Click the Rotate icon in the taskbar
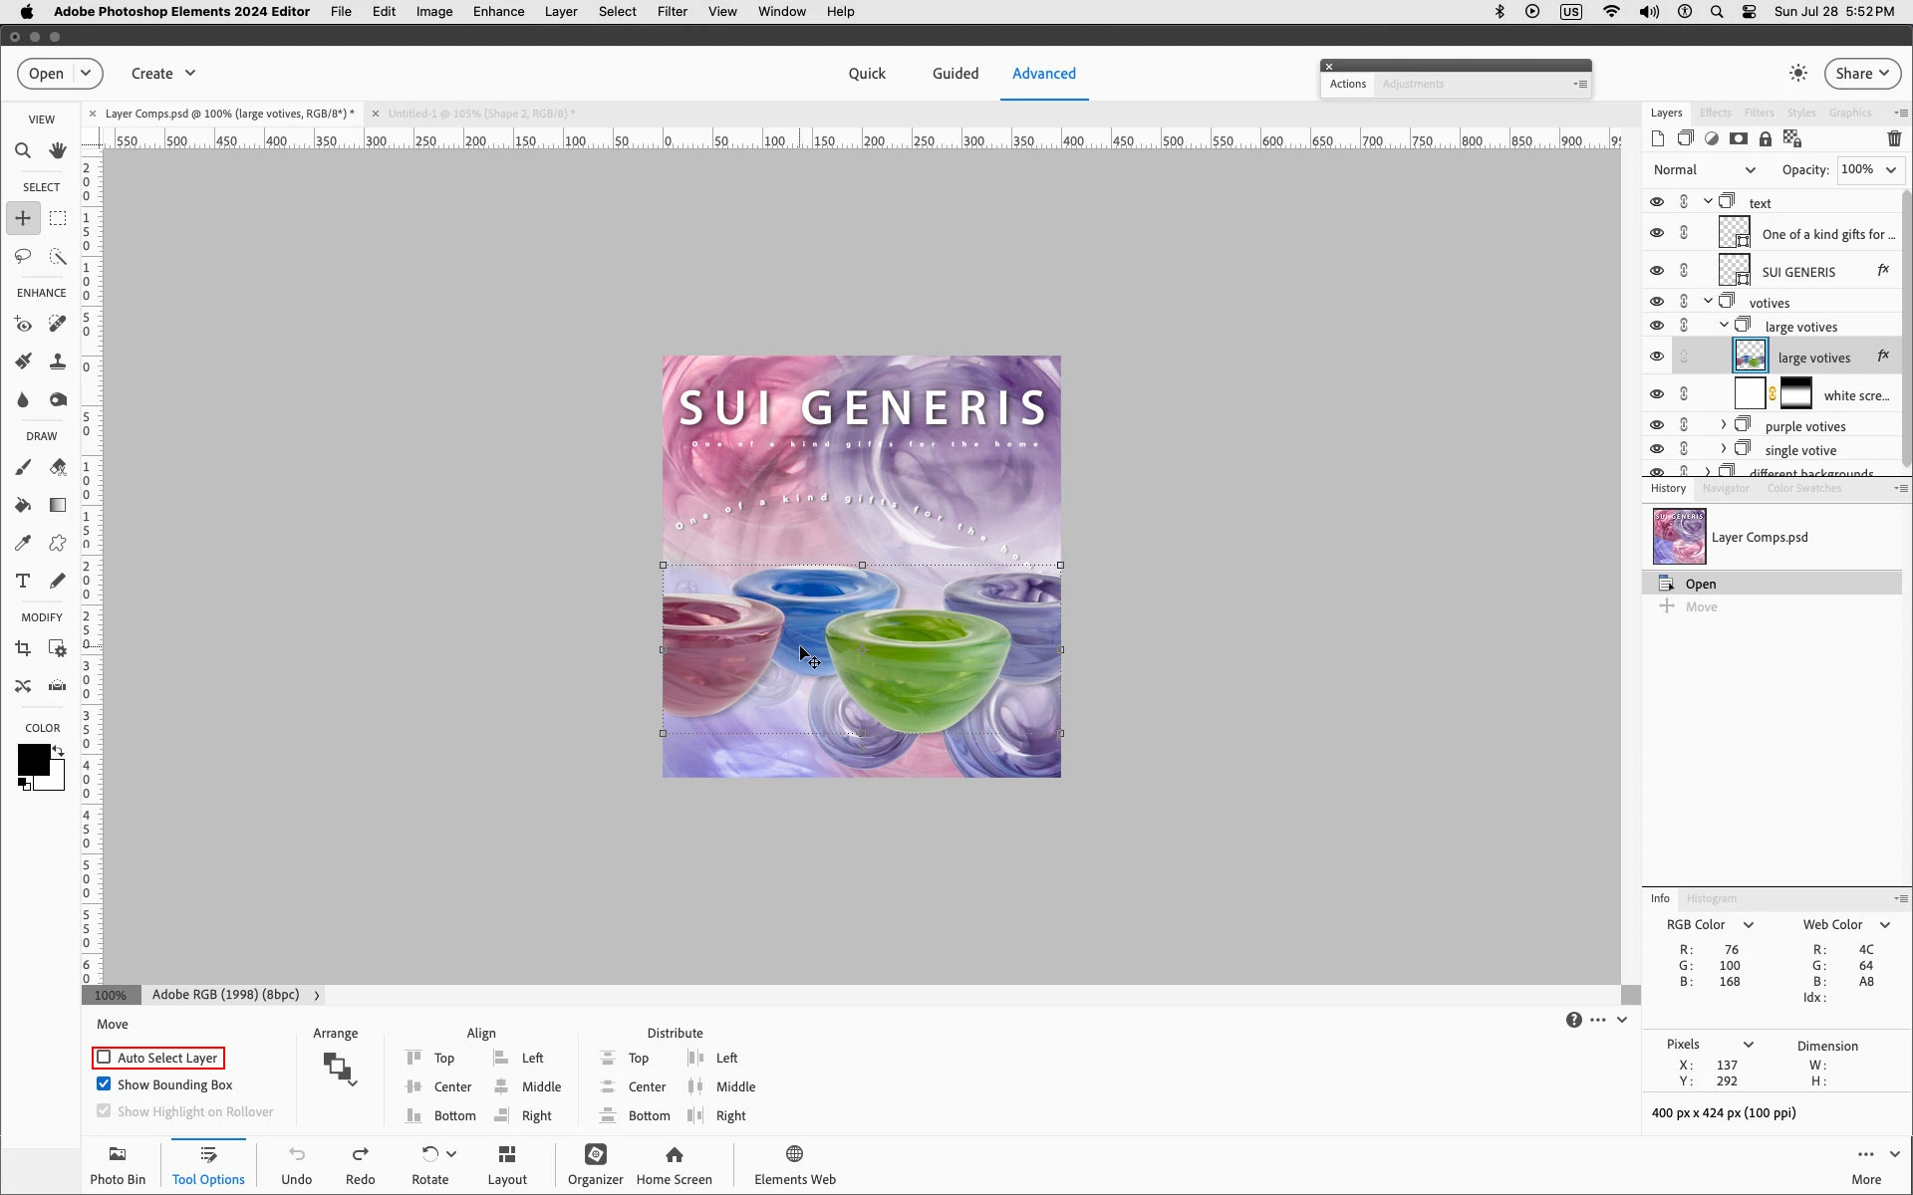The height and width of the screenshot is (1195, 1913). [x=429, y=1154]
